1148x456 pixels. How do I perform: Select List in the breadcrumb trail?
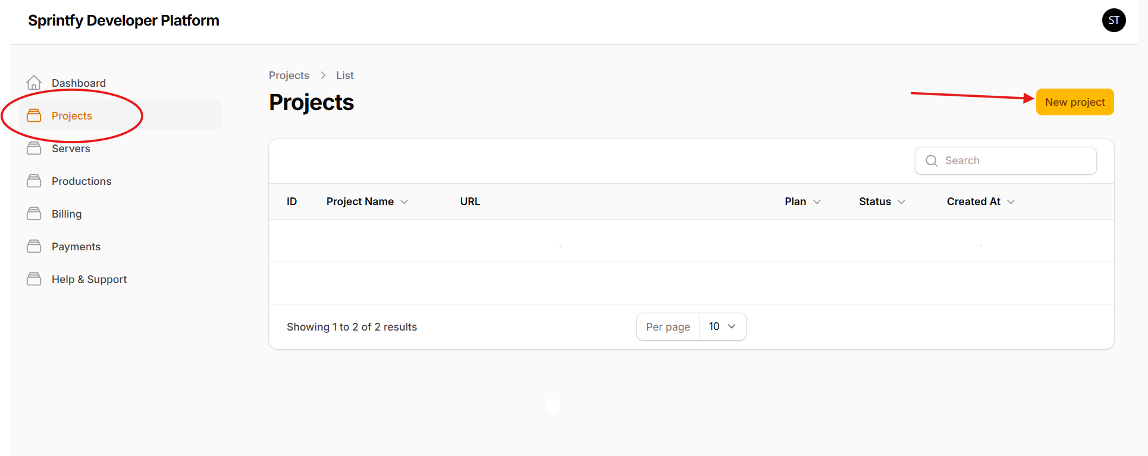[344, 75]
